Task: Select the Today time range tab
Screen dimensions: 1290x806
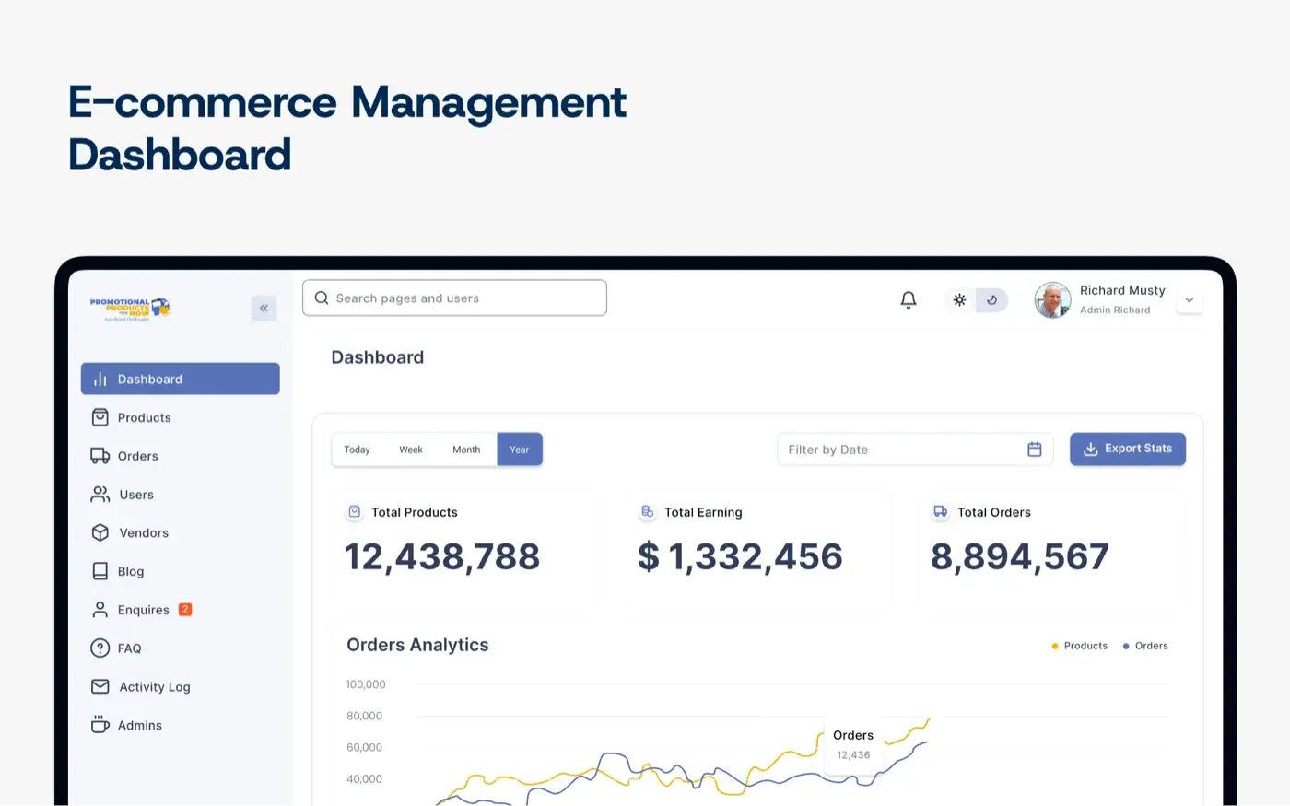Action: tap(357, 450)
